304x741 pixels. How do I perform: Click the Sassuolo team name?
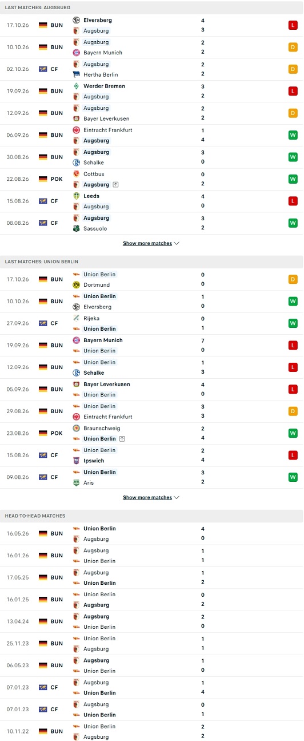point(94,228)
